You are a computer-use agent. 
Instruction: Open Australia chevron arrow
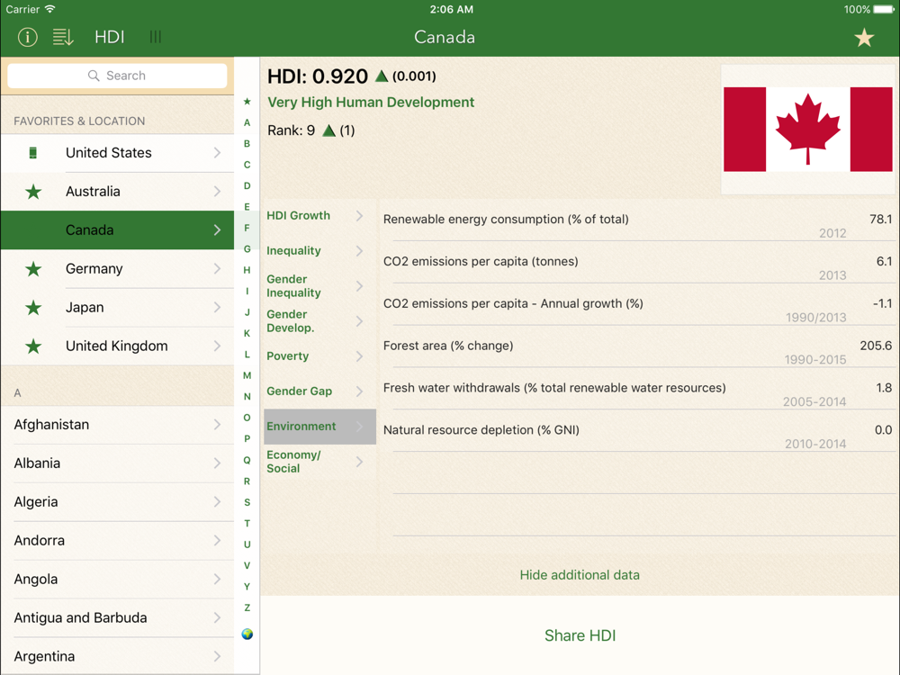[x=217, y=191]
